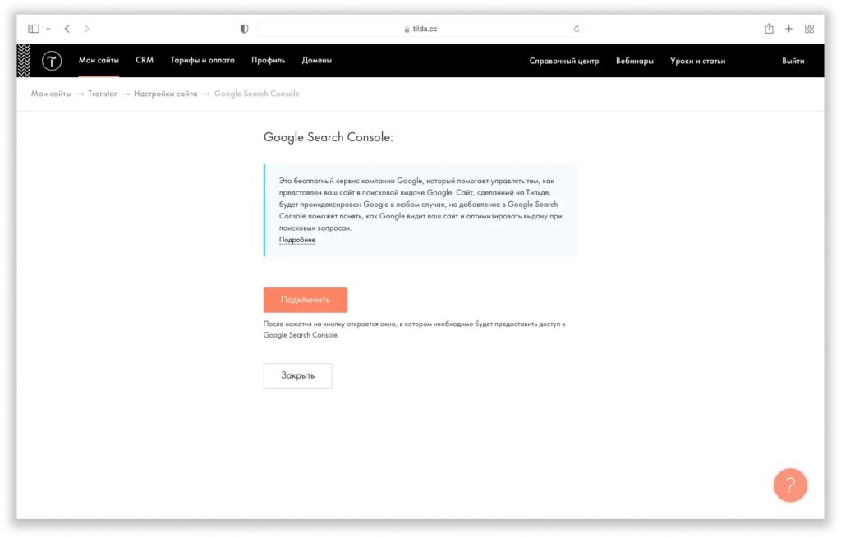Image resolution: width=841 pixels, height=538 pixels.
Task: Open the Мои сайты menu item
Action: click(99, 60)
